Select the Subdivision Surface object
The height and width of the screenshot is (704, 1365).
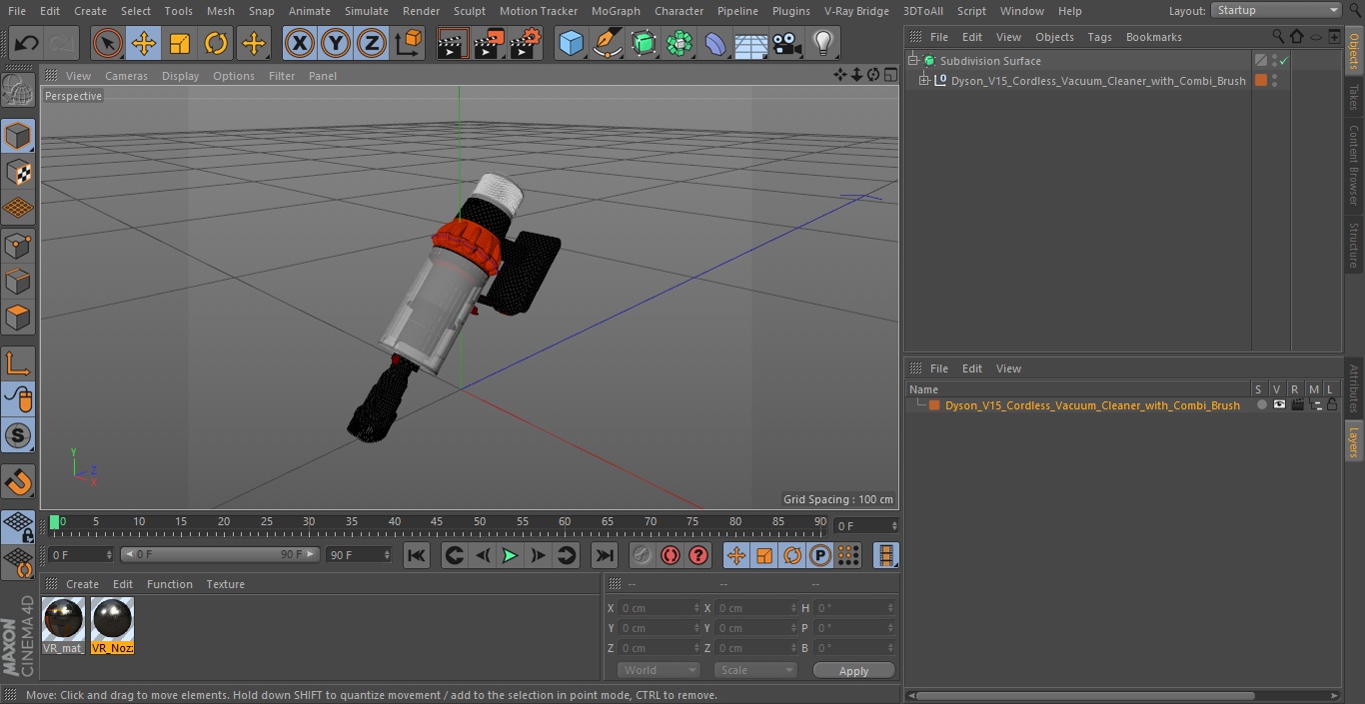(990, 61)
